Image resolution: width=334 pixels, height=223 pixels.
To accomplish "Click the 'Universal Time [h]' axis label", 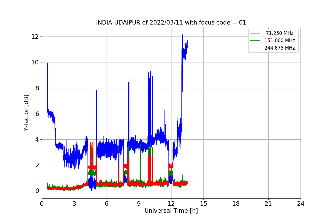I will [x=171, y=211].
